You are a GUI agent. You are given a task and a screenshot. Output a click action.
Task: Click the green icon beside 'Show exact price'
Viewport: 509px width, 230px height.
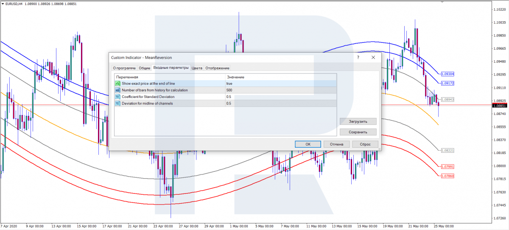[x=117, y=84]
